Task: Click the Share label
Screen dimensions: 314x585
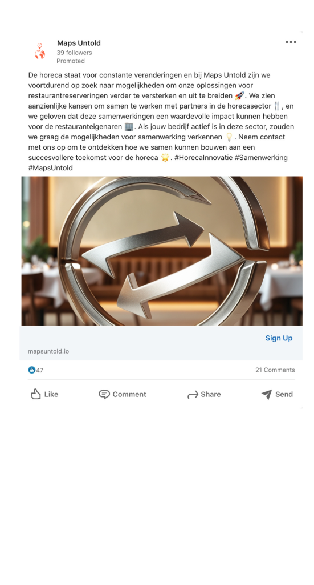Action: pyautogui.click(x=211, y=394)
